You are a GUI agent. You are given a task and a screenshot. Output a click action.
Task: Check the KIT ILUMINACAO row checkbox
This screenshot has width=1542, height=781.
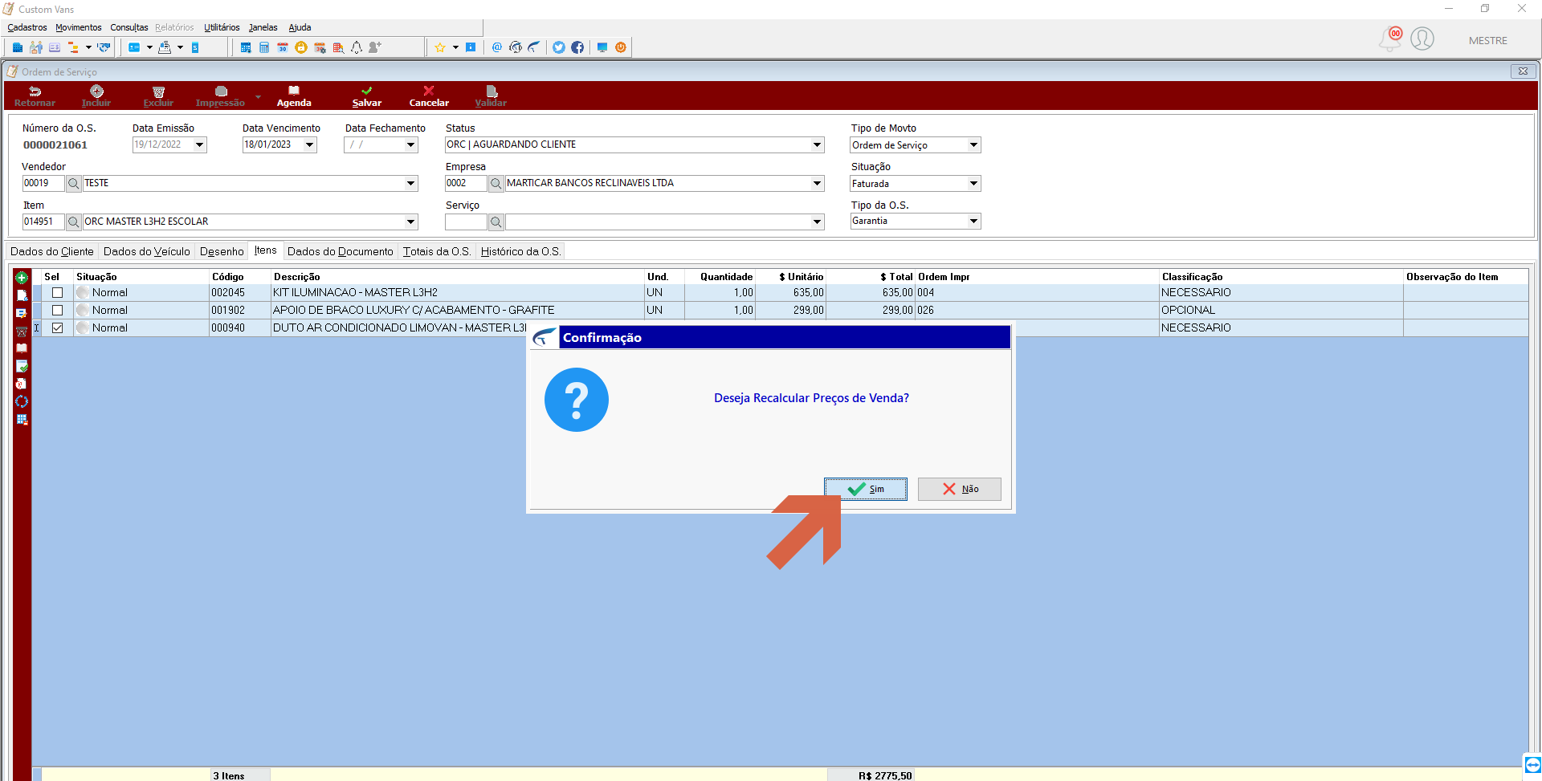pos(57,293)
